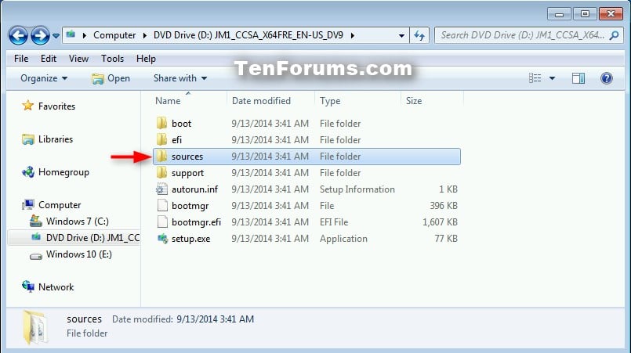Image resolution: width=631 pixels, height=353 pixels.
Task: Sort by the Type column header
Action: click(x=330, y=101)
